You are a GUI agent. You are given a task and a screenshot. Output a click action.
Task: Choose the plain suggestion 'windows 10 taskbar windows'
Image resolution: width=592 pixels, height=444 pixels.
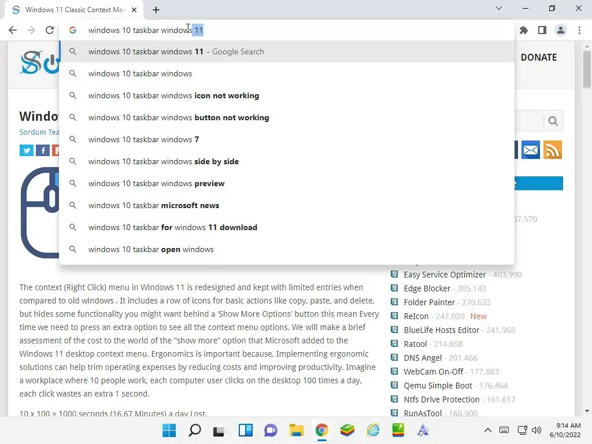pos(287,73)
